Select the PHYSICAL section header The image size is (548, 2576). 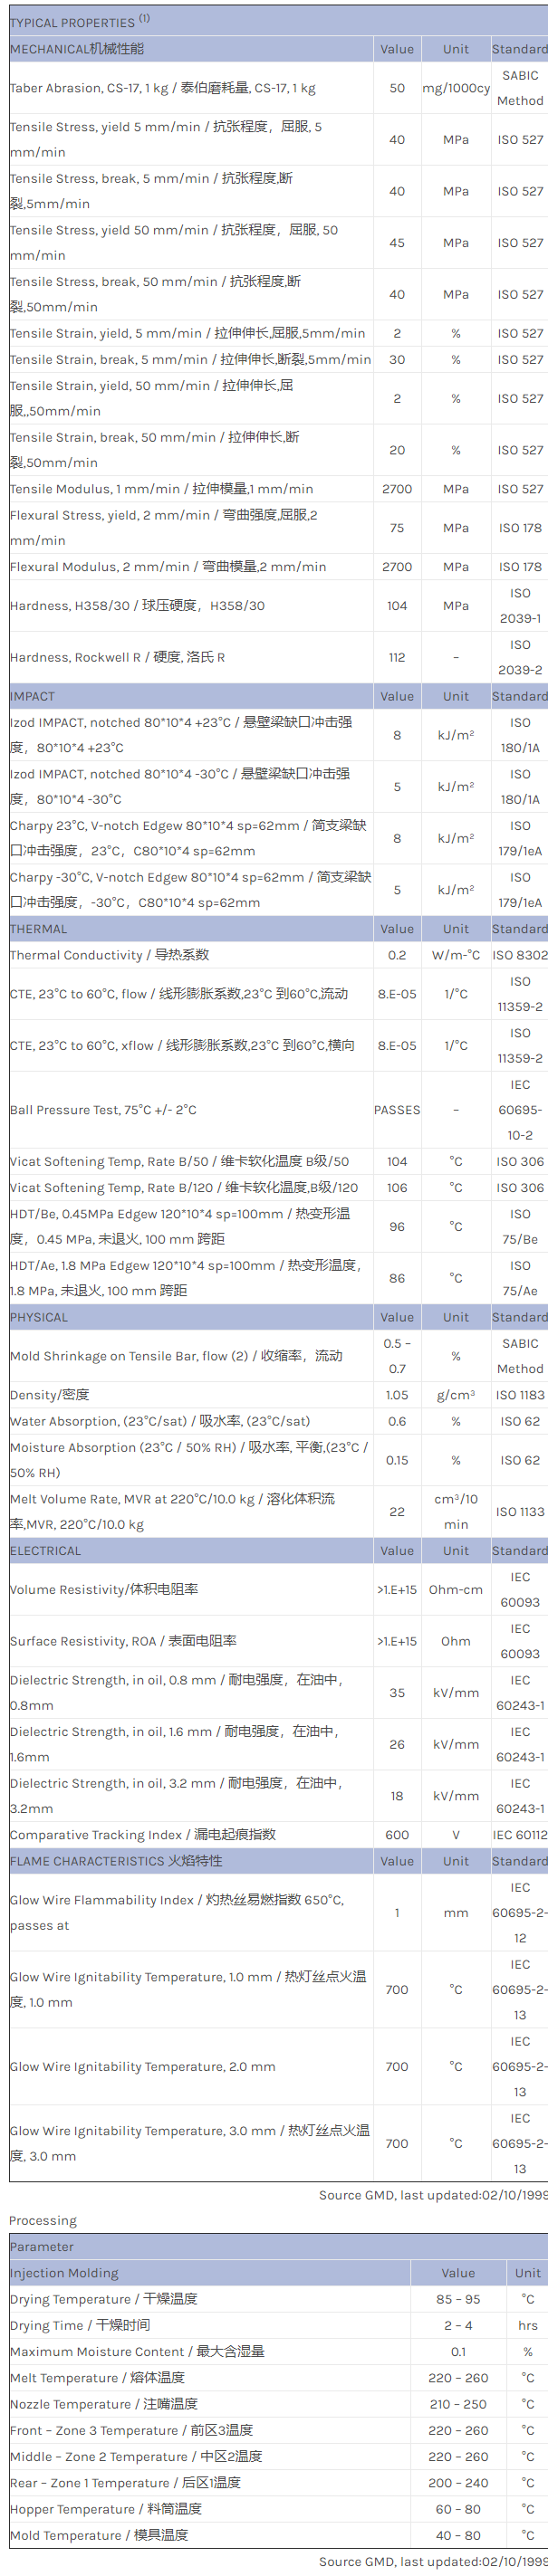(x=39, y=1317)
